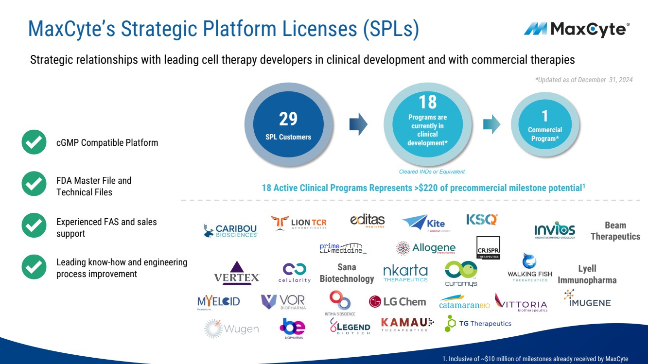Image resolution: width=648 pixels, height=364 pixels.
Task: Click the Caribou Biosciences logo
Action: 230,230
